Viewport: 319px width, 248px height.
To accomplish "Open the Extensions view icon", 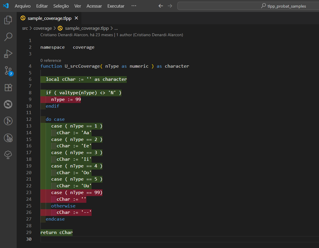I will pyautogui.click(x=8, y=88).
